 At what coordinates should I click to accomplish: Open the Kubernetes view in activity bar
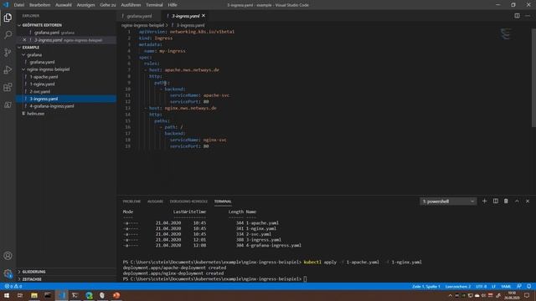(8, 105)
